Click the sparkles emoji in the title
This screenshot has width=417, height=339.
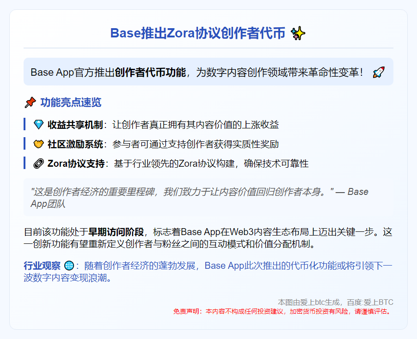[298, 34]
